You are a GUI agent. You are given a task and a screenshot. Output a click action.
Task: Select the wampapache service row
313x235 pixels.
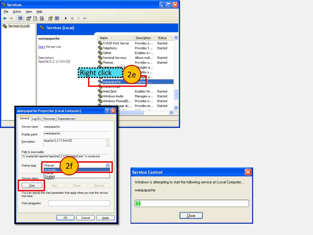[135, 82]
